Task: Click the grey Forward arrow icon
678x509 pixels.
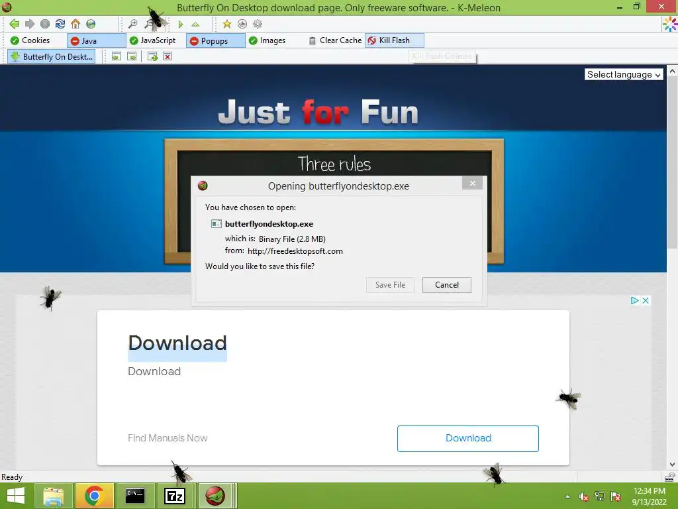Action: (29, 24)
